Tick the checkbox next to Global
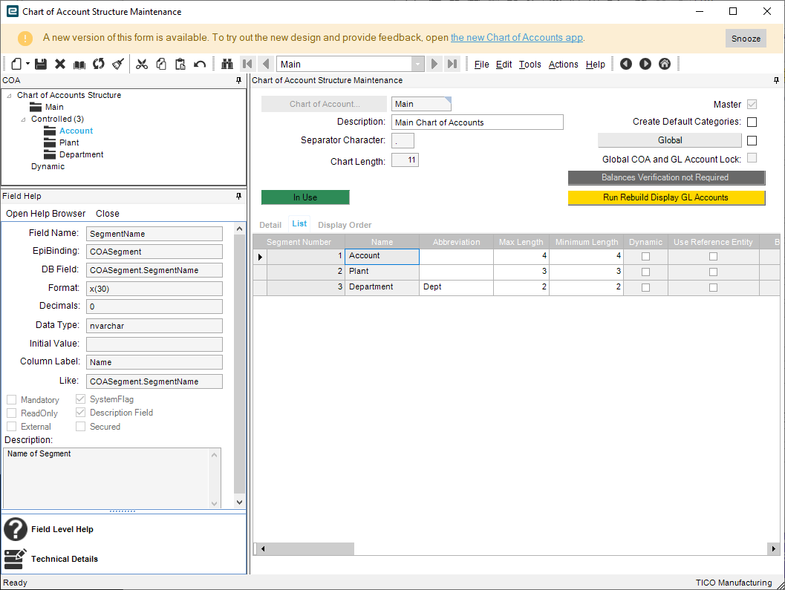The image size is (785, 590). [752, 140]
